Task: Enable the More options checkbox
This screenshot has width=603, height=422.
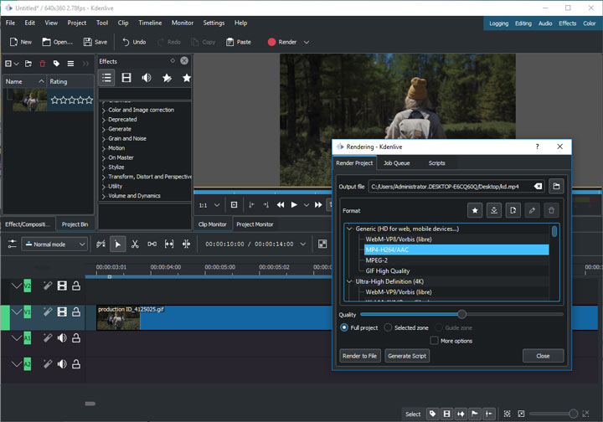Action: tap(434, 341)
